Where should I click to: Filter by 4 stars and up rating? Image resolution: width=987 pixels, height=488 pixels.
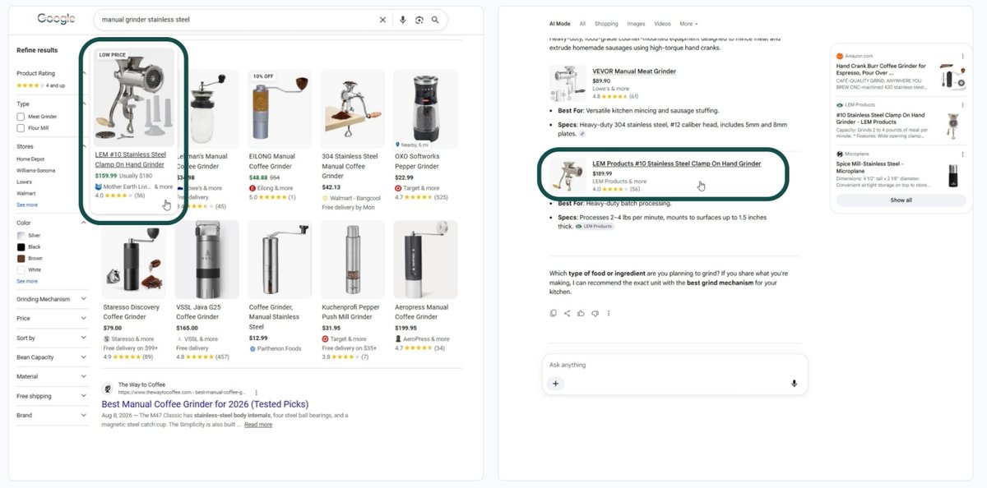[41, 85]
